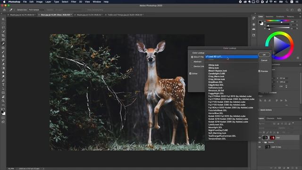Hide the Layer 0 copy layer
This screenshot has width=302, height=170.
coord(260,147)
